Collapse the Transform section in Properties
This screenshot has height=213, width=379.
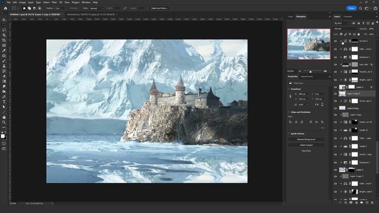288,89
